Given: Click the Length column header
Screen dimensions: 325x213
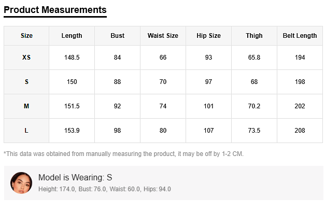Looking at the screenshot, I should click(72, 36).
